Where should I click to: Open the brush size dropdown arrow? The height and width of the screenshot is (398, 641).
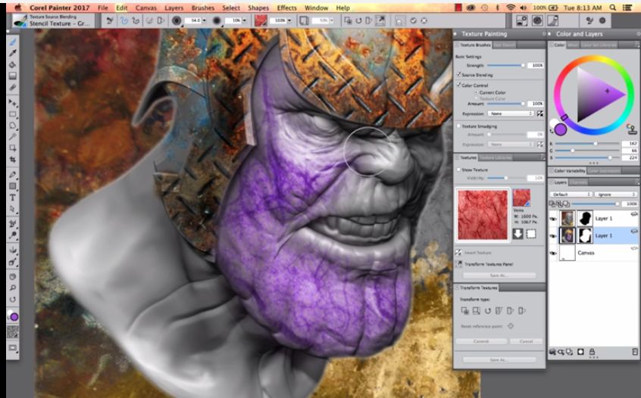click(204, 20)
